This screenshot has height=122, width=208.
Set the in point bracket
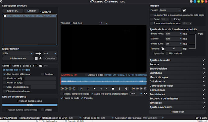pyautogui.click(x=88, y=89)
